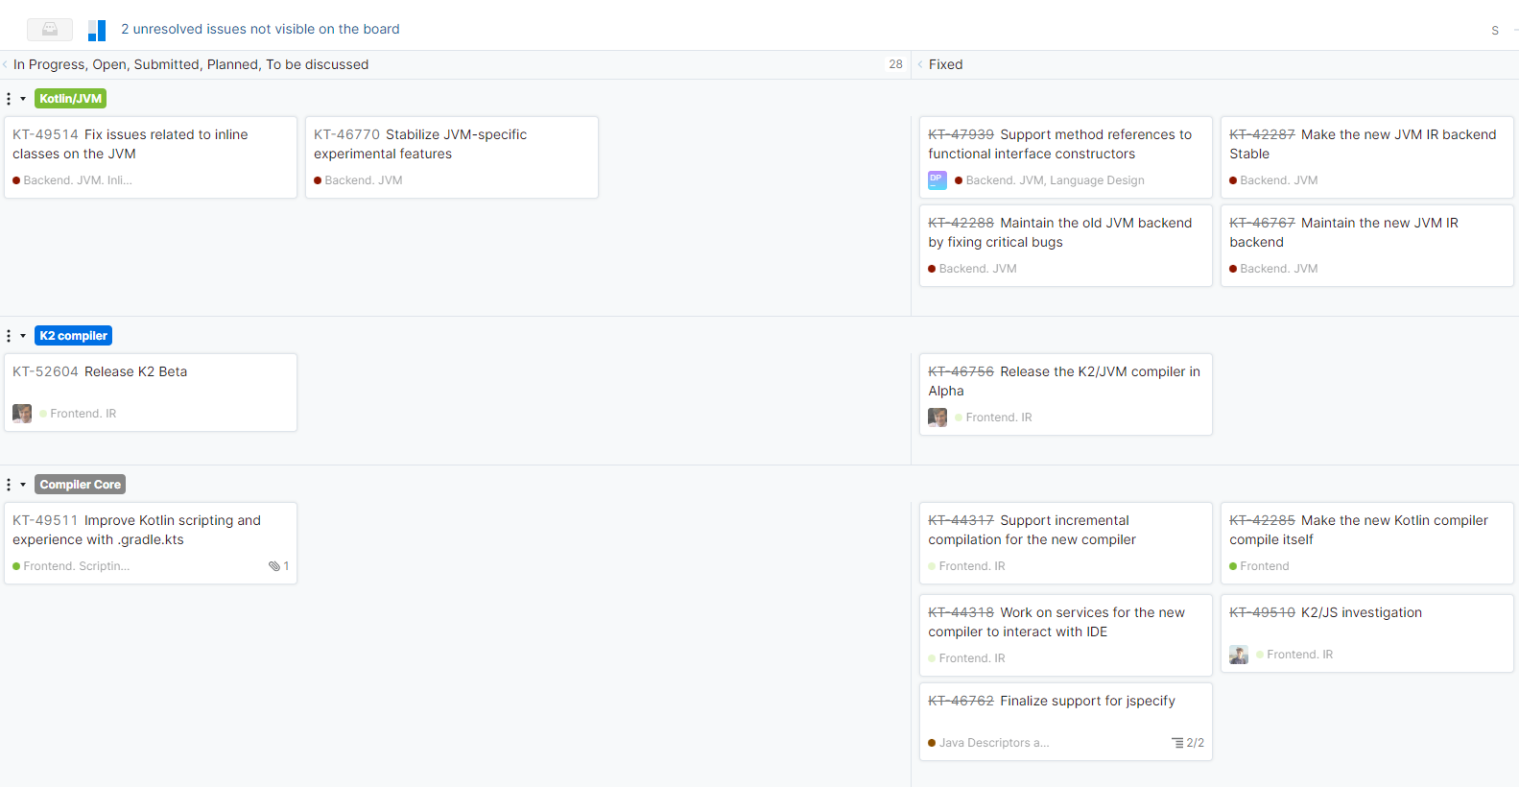Open the Compiler Core swimlane three-dot menu
The height and width of the screenshot is (787, 1519).
point(9,485)
